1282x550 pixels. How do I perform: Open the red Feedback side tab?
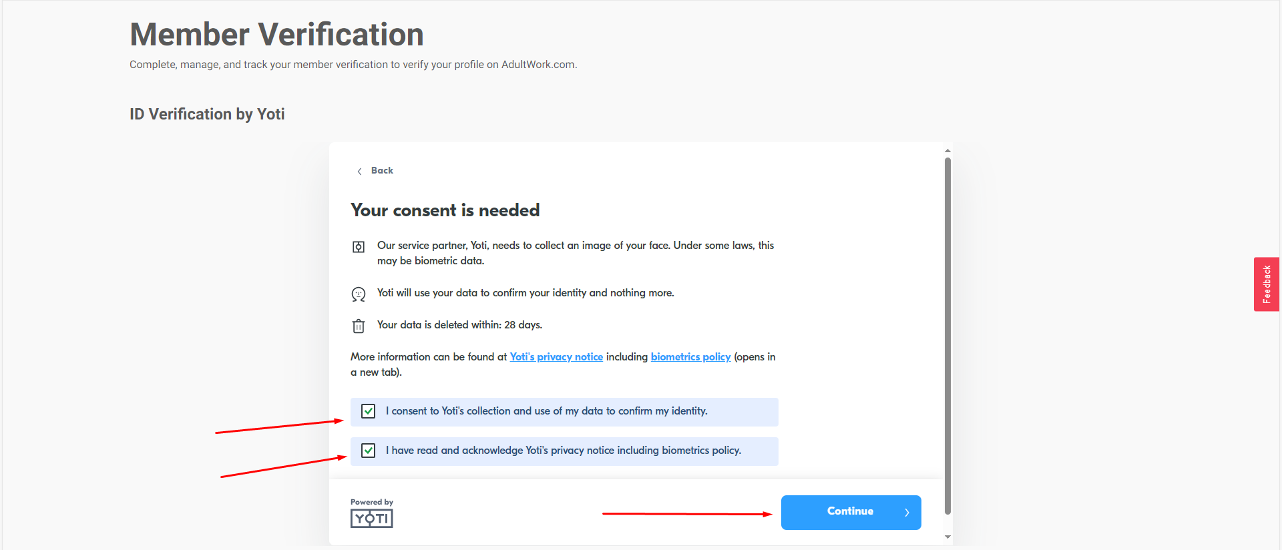click(1266, 284)
